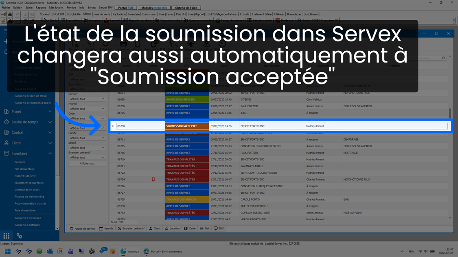This screenshot has height=257, width=458.
Task: Click the Inventaire box icon in sidebar
Action: click(x=7, y=153)
